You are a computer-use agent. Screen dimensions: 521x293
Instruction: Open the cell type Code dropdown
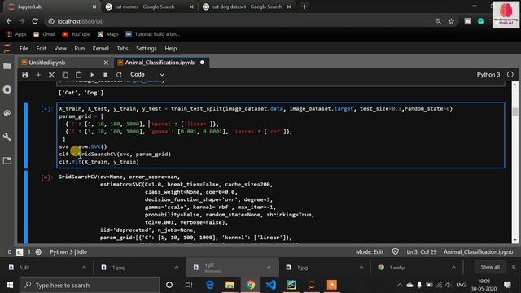pos(147,74)
